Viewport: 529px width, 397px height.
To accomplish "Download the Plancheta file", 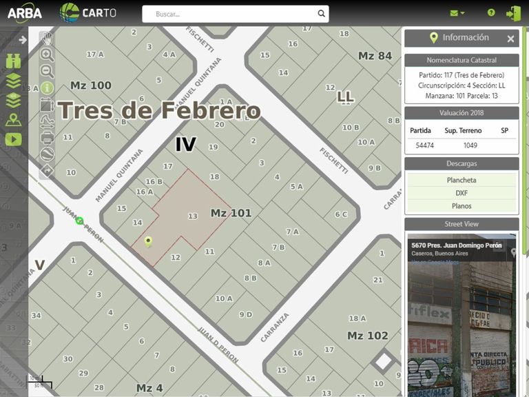I will 461,180.
